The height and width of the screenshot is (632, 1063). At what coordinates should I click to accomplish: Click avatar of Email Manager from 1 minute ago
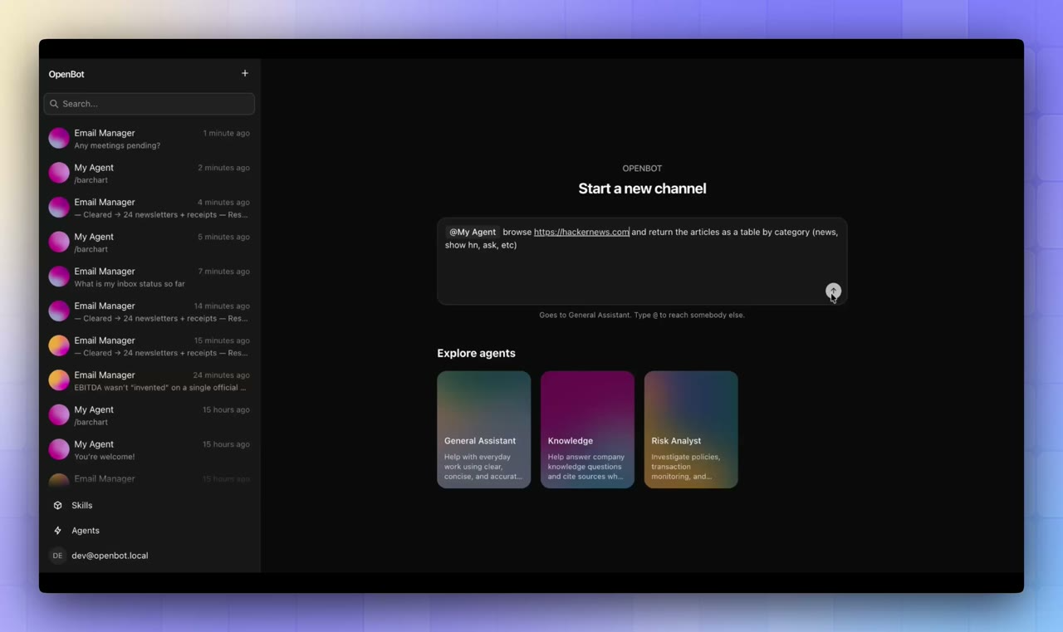[59, 139]
